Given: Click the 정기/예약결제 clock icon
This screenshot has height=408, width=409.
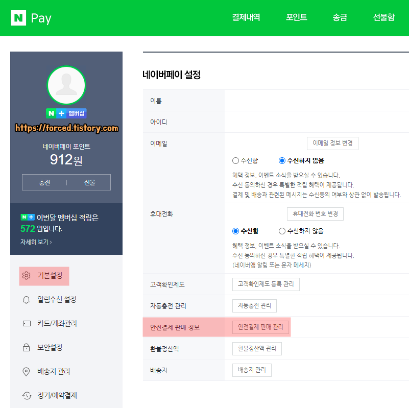Looking at the screenshot, I should [x=27, y=396].
